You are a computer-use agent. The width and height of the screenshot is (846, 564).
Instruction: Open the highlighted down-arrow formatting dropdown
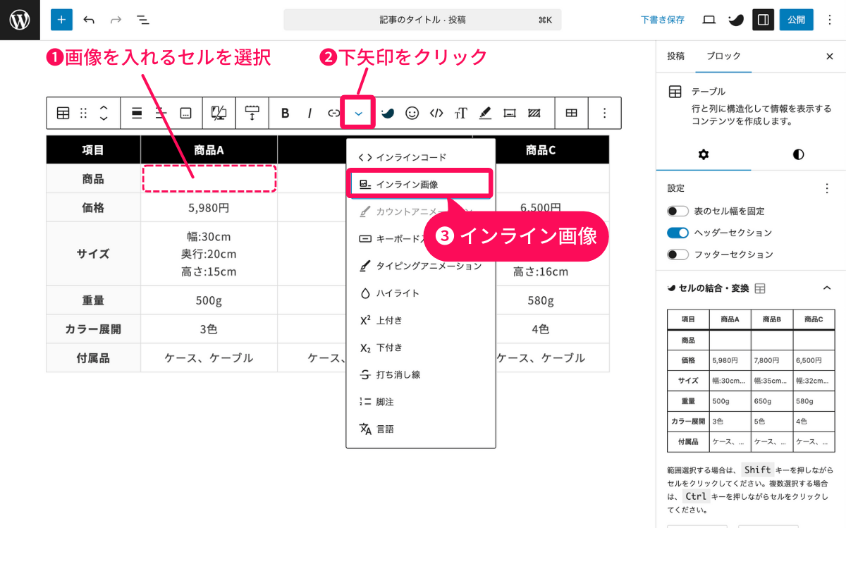click(357, 113)
